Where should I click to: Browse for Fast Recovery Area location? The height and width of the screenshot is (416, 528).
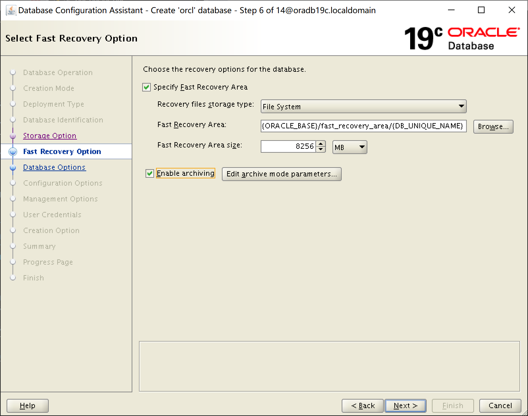(x=493, y=127)
